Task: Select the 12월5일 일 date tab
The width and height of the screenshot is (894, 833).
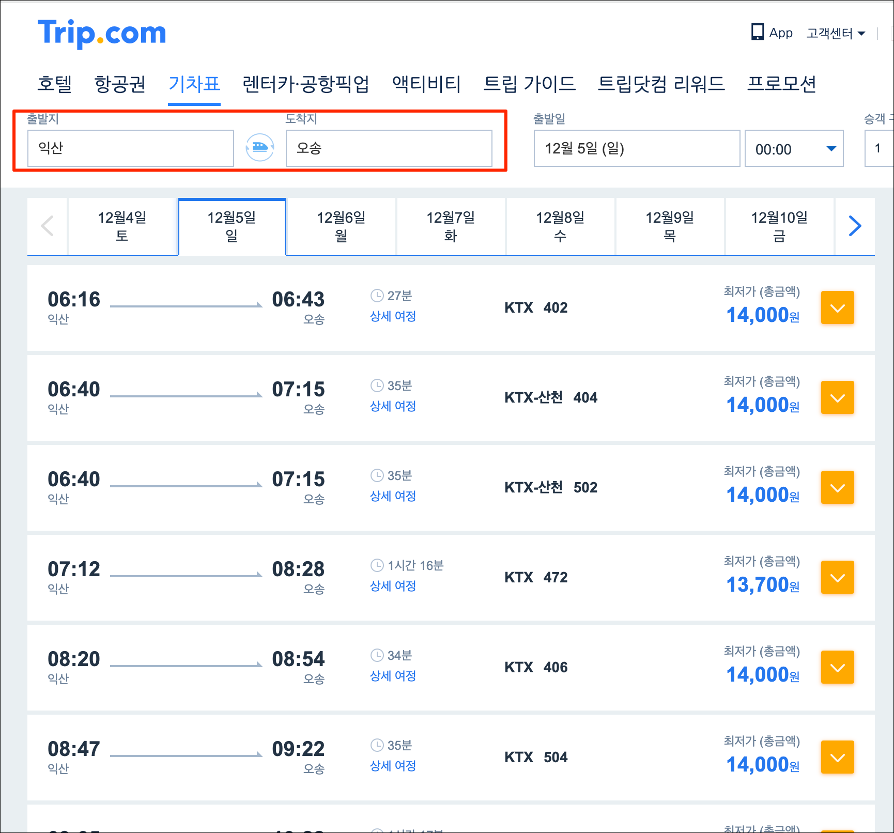Action: click(232, 226)
